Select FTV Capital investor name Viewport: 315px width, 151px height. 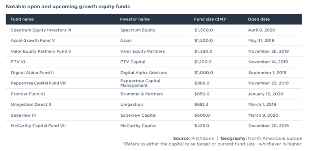(x=133, y=62)
